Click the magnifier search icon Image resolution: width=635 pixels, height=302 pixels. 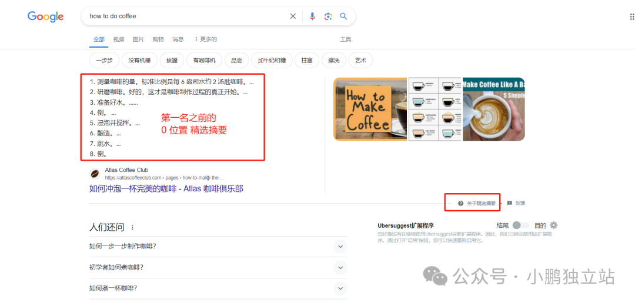(x=343, y=16)
